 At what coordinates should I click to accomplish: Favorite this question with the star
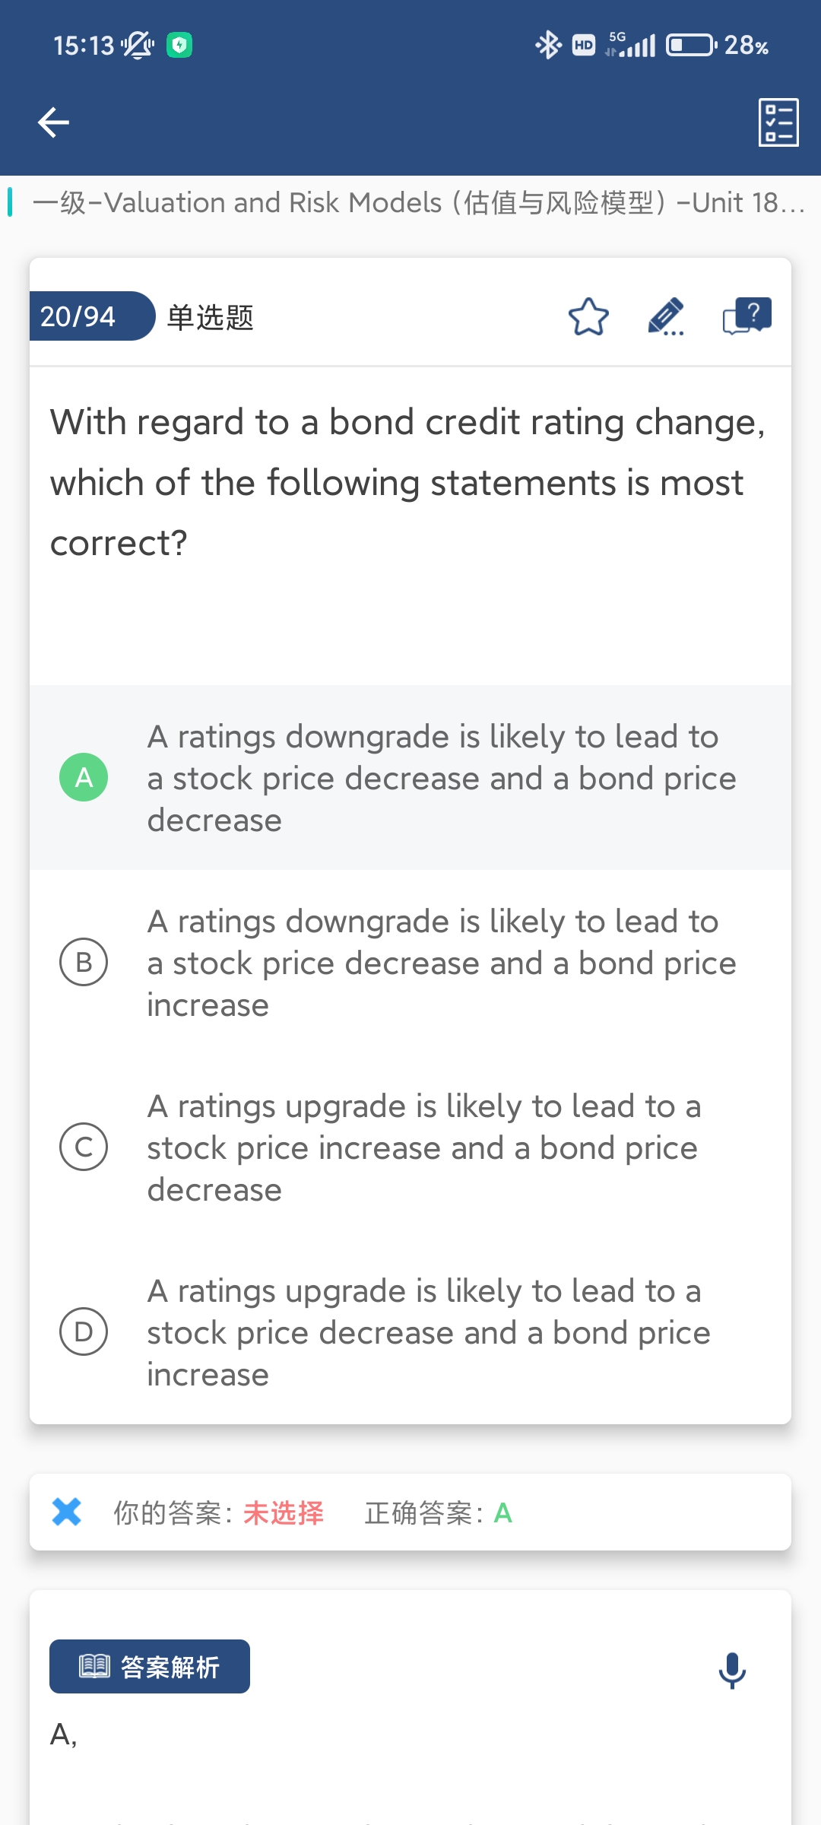point(588,317)
